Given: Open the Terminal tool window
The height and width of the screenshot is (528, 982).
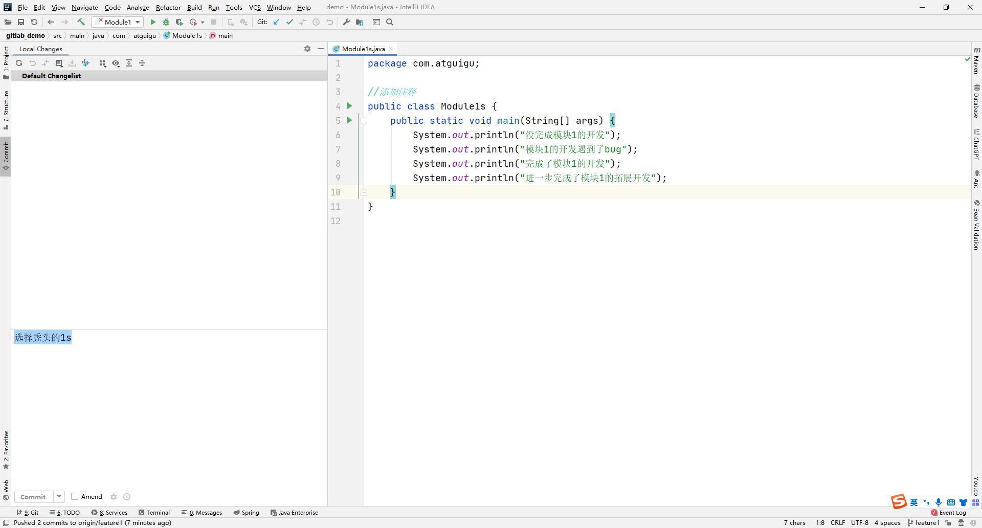Looking at the screenshot, I should [x=154, y=512].
